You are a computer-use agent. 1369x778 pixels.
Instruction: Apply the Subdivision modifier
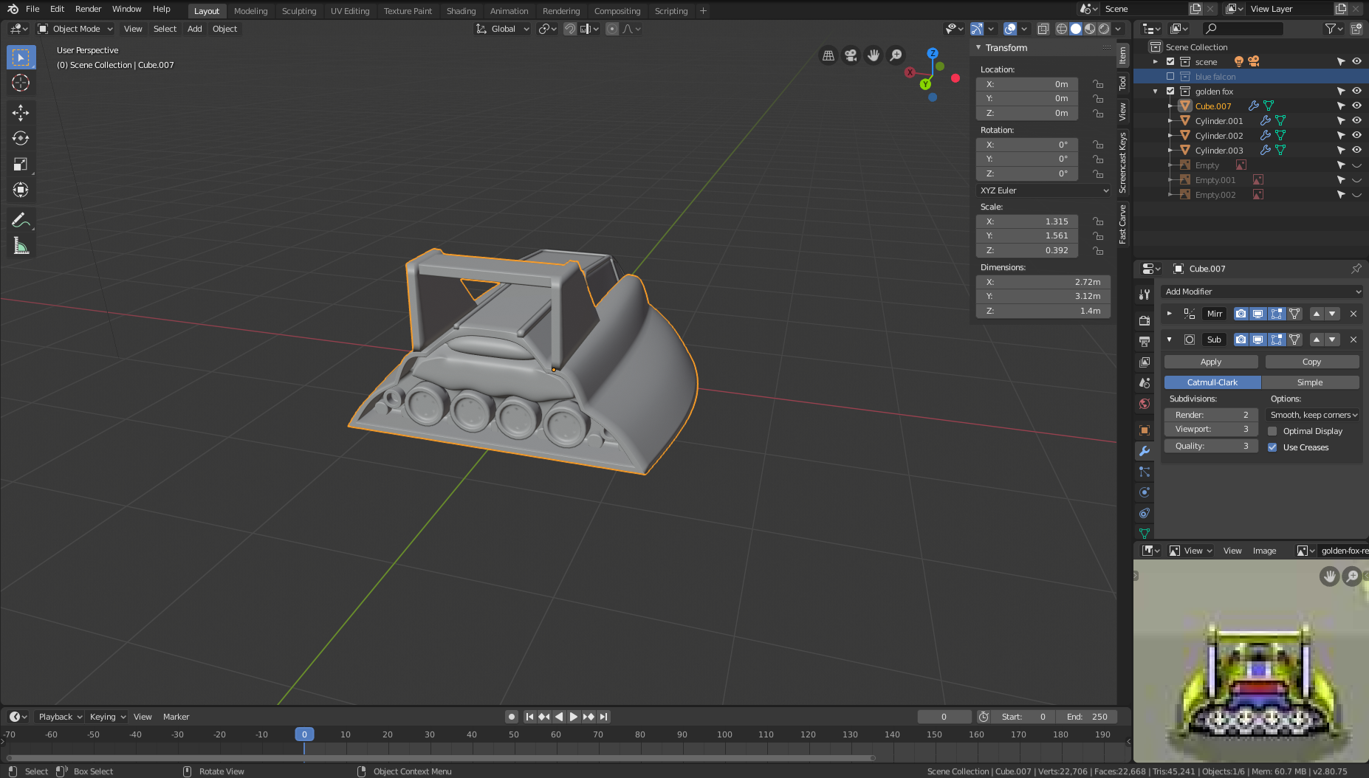pyautogui.click(x=1211, y=362)
